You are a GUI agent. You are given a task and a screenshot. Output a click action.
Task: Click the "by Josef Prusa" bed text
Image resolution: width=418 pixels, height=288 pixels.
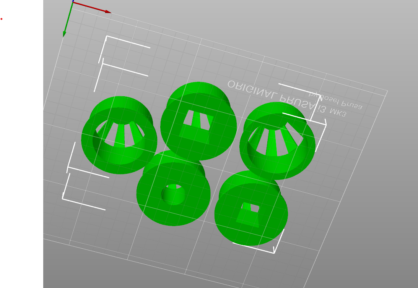click(335, 100)
